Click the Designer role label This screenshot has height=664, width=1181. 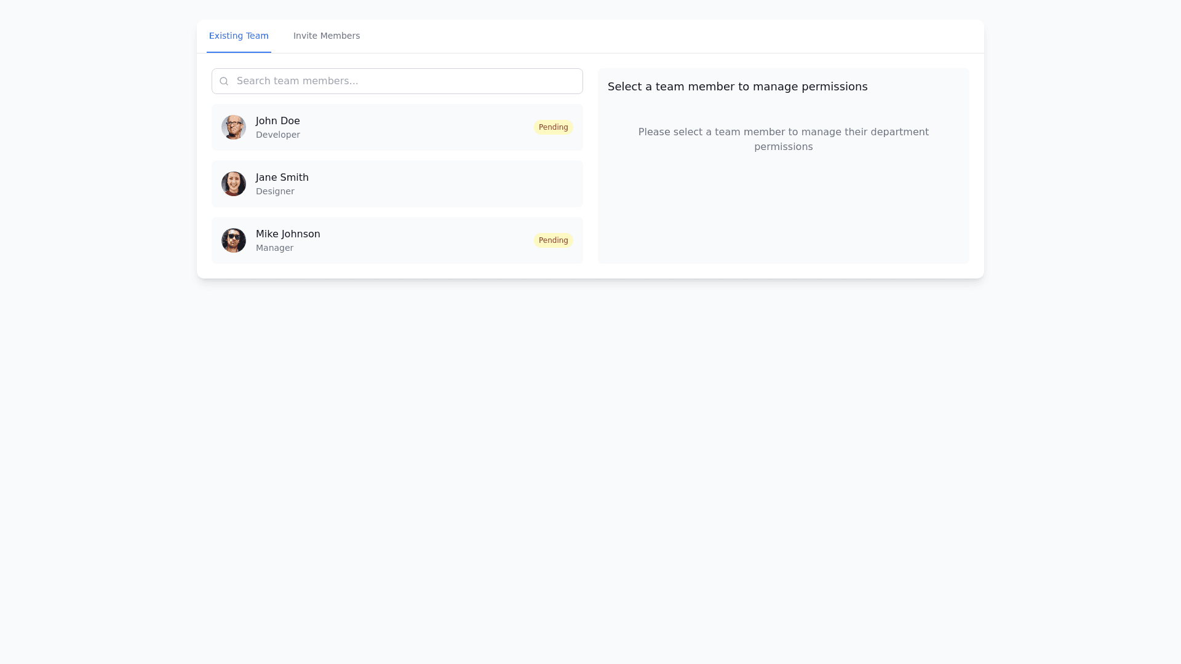tap(275, 191)
